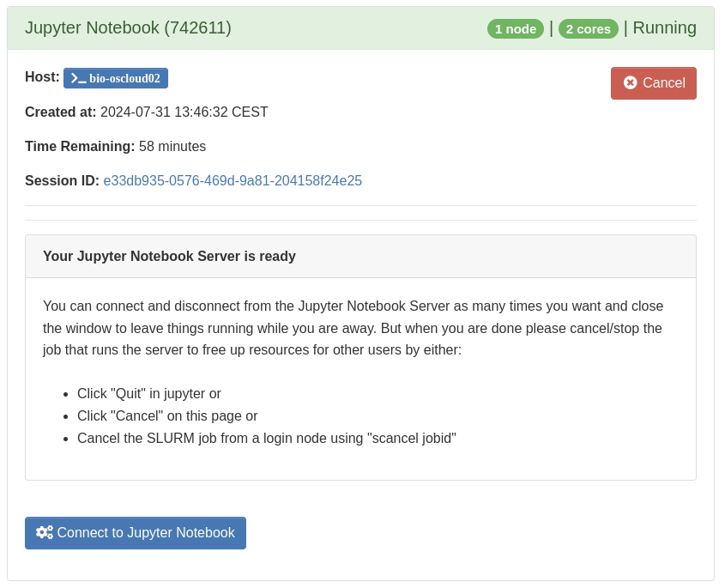The height and width of the screenshot is (588, 725).
Task: Connect to Jupyter Notebook
Action: pyautogui.click(x=136, y=533)
